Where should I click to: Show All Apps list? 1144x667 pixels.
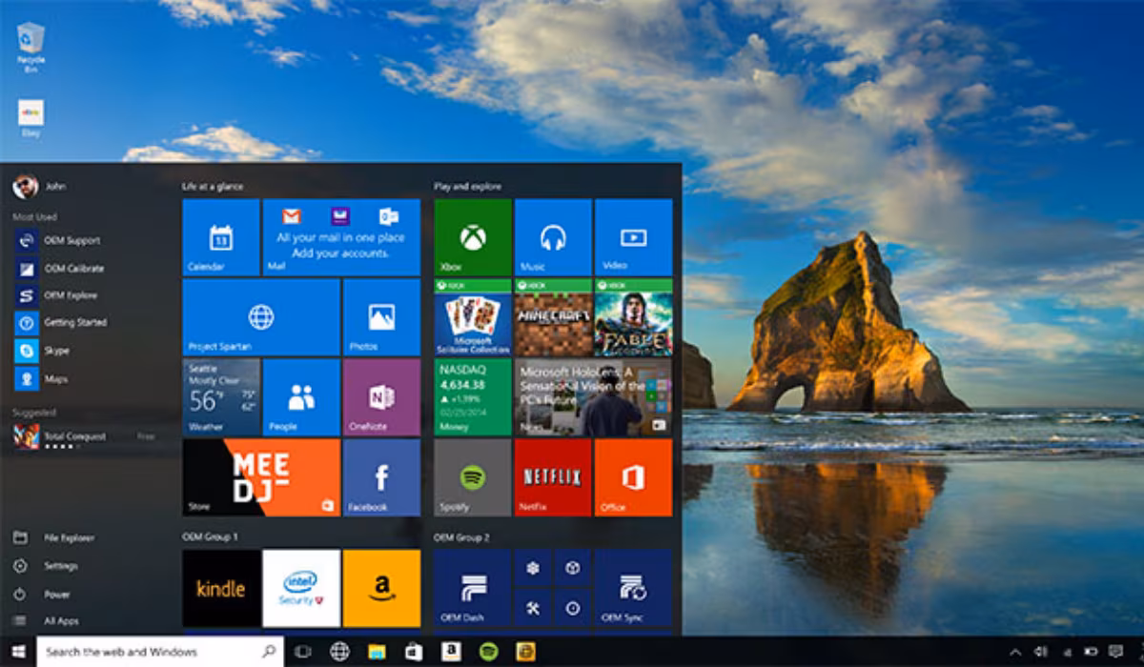46,621
